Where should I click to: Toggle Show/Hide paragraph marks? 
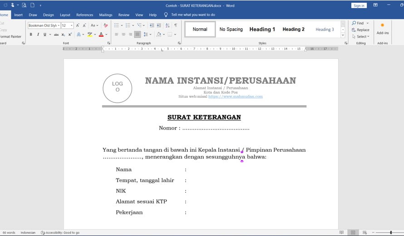click(175, 25)
